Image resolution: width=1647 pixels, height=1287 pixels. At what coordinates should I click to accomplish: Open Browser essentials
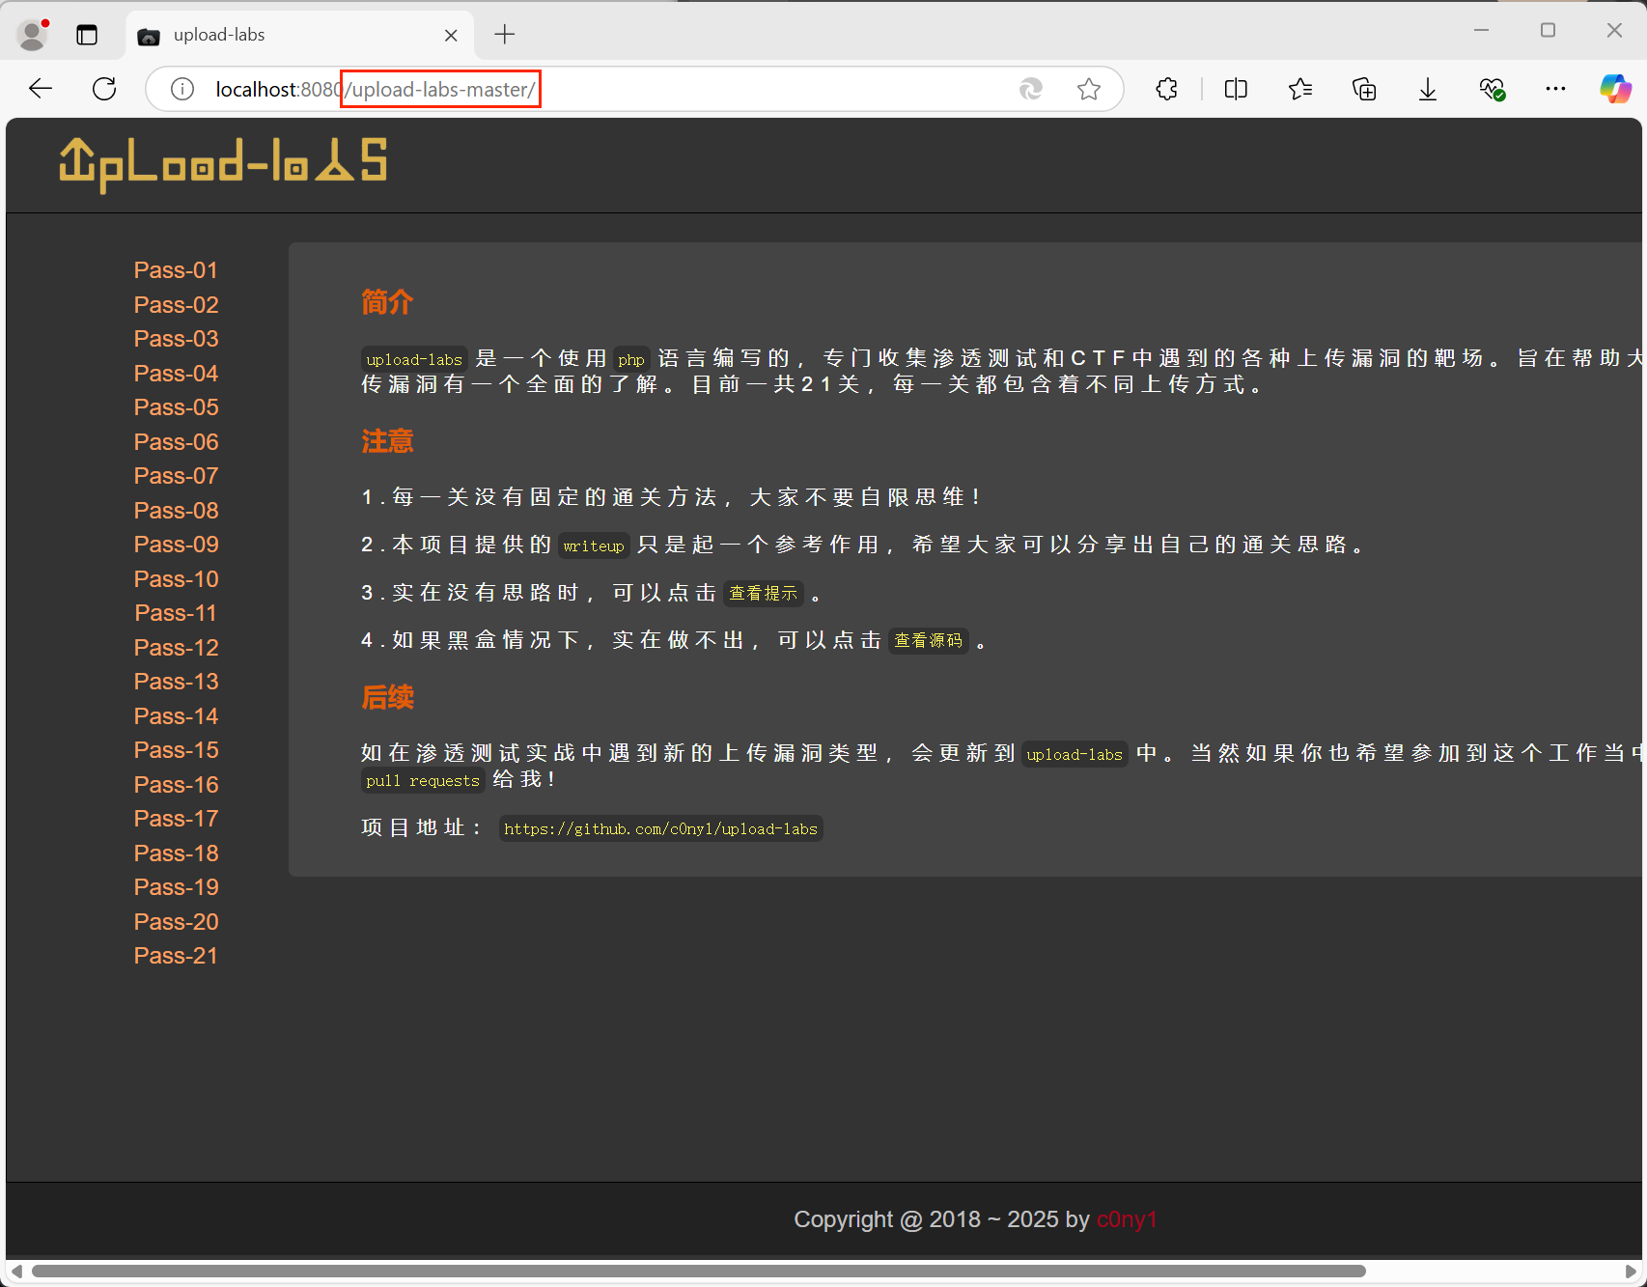tap(1492, 89)
